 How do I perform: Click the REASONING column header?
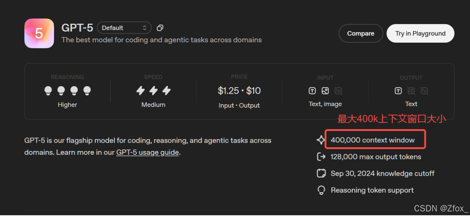[x=67, y=77]
